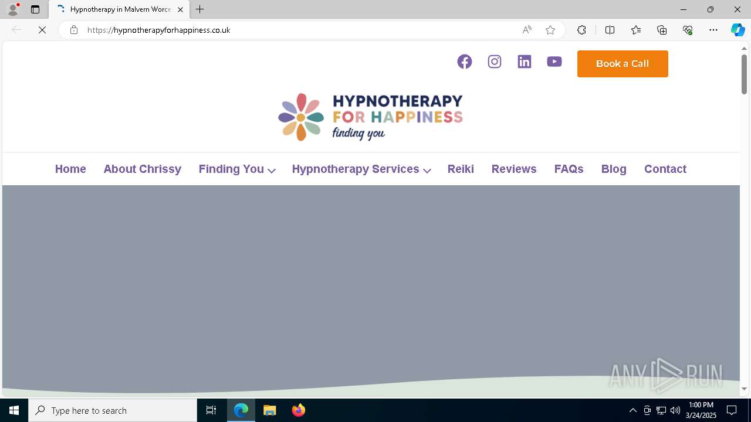
Task: Open the Windows Start menu
Action: (x=14, y=410)
